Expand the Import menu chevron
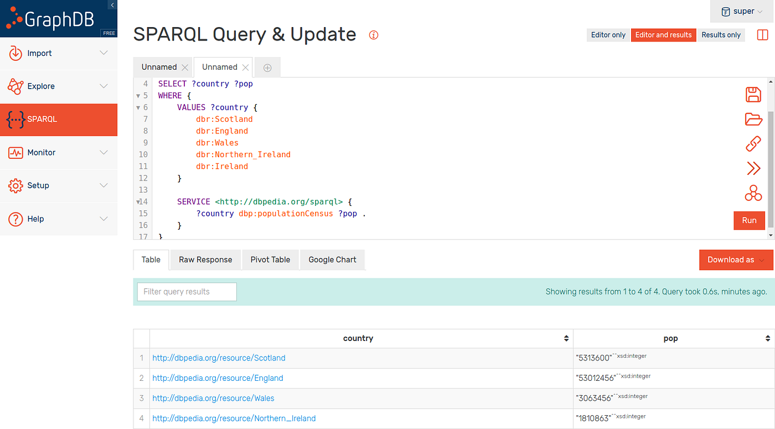Viewport: 775px width, 429px height. click(104, 53)
